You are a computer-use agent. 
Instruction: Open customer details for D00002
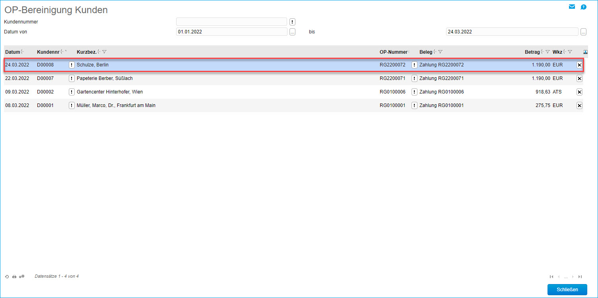[72, 92]
